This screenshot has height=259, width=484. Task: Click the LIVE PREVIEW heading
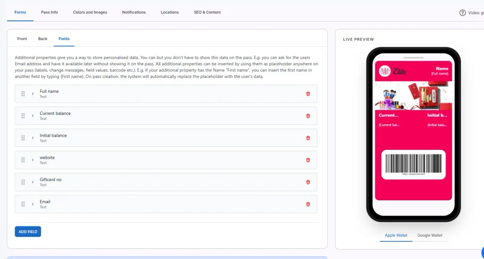(x=358, y=40)
